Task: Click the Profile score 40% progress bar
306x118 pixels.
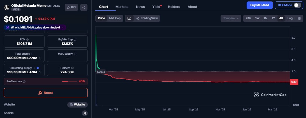Action: point(69,82)
